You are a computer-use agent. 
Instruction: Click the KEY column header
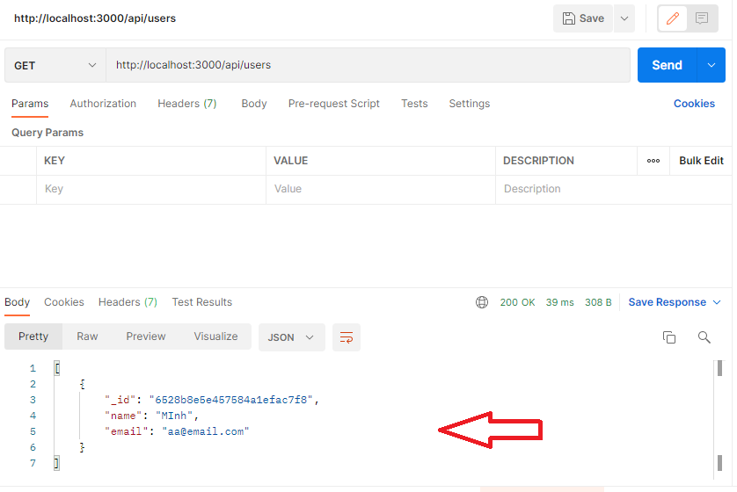point(55,161)
